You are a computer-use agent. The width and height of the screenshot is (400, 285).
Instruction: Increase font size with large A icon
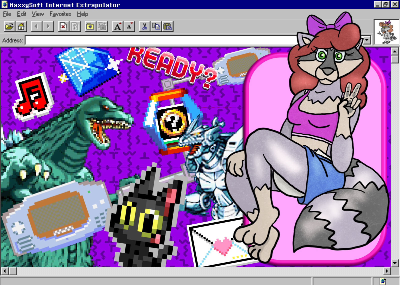click(117, 26)
